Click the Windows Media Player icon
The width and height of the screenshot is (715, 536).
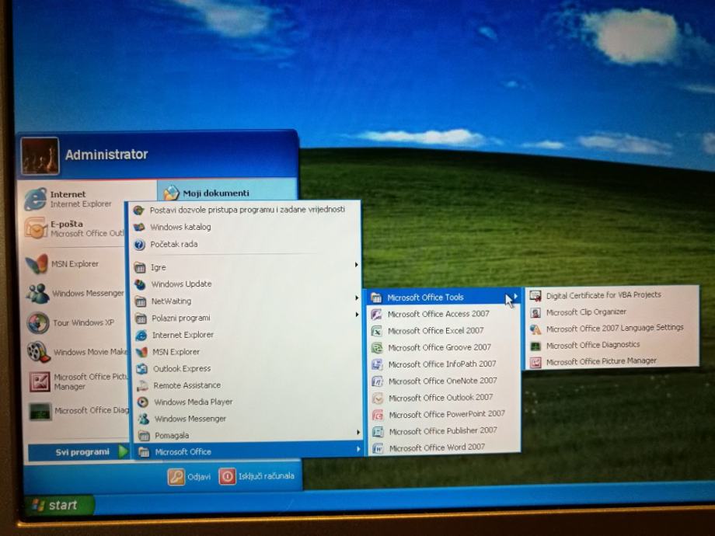click(x=143, y=402)
